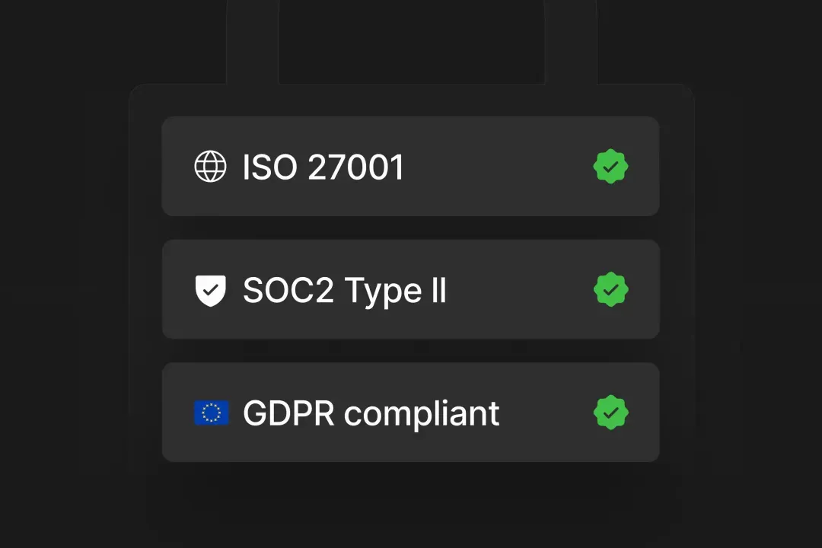Click the EU flag icon beside GDPR
Viewport: 822px width, 548px height.
tap(211, 413)
